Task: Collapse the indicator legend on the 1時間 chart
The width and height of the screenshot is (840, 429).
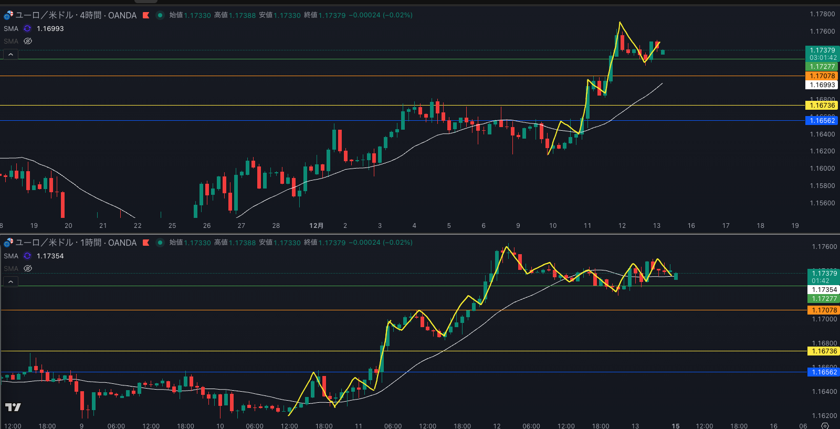Action: point(10,282)
